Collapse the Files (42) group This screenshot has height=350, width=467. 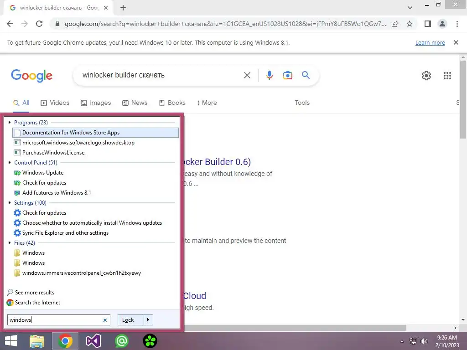[10, 243]
